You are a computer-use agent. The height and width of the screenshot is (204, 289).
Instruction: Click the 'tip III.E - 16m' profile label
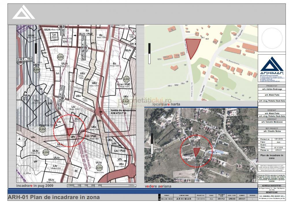(x=24, y=60)
